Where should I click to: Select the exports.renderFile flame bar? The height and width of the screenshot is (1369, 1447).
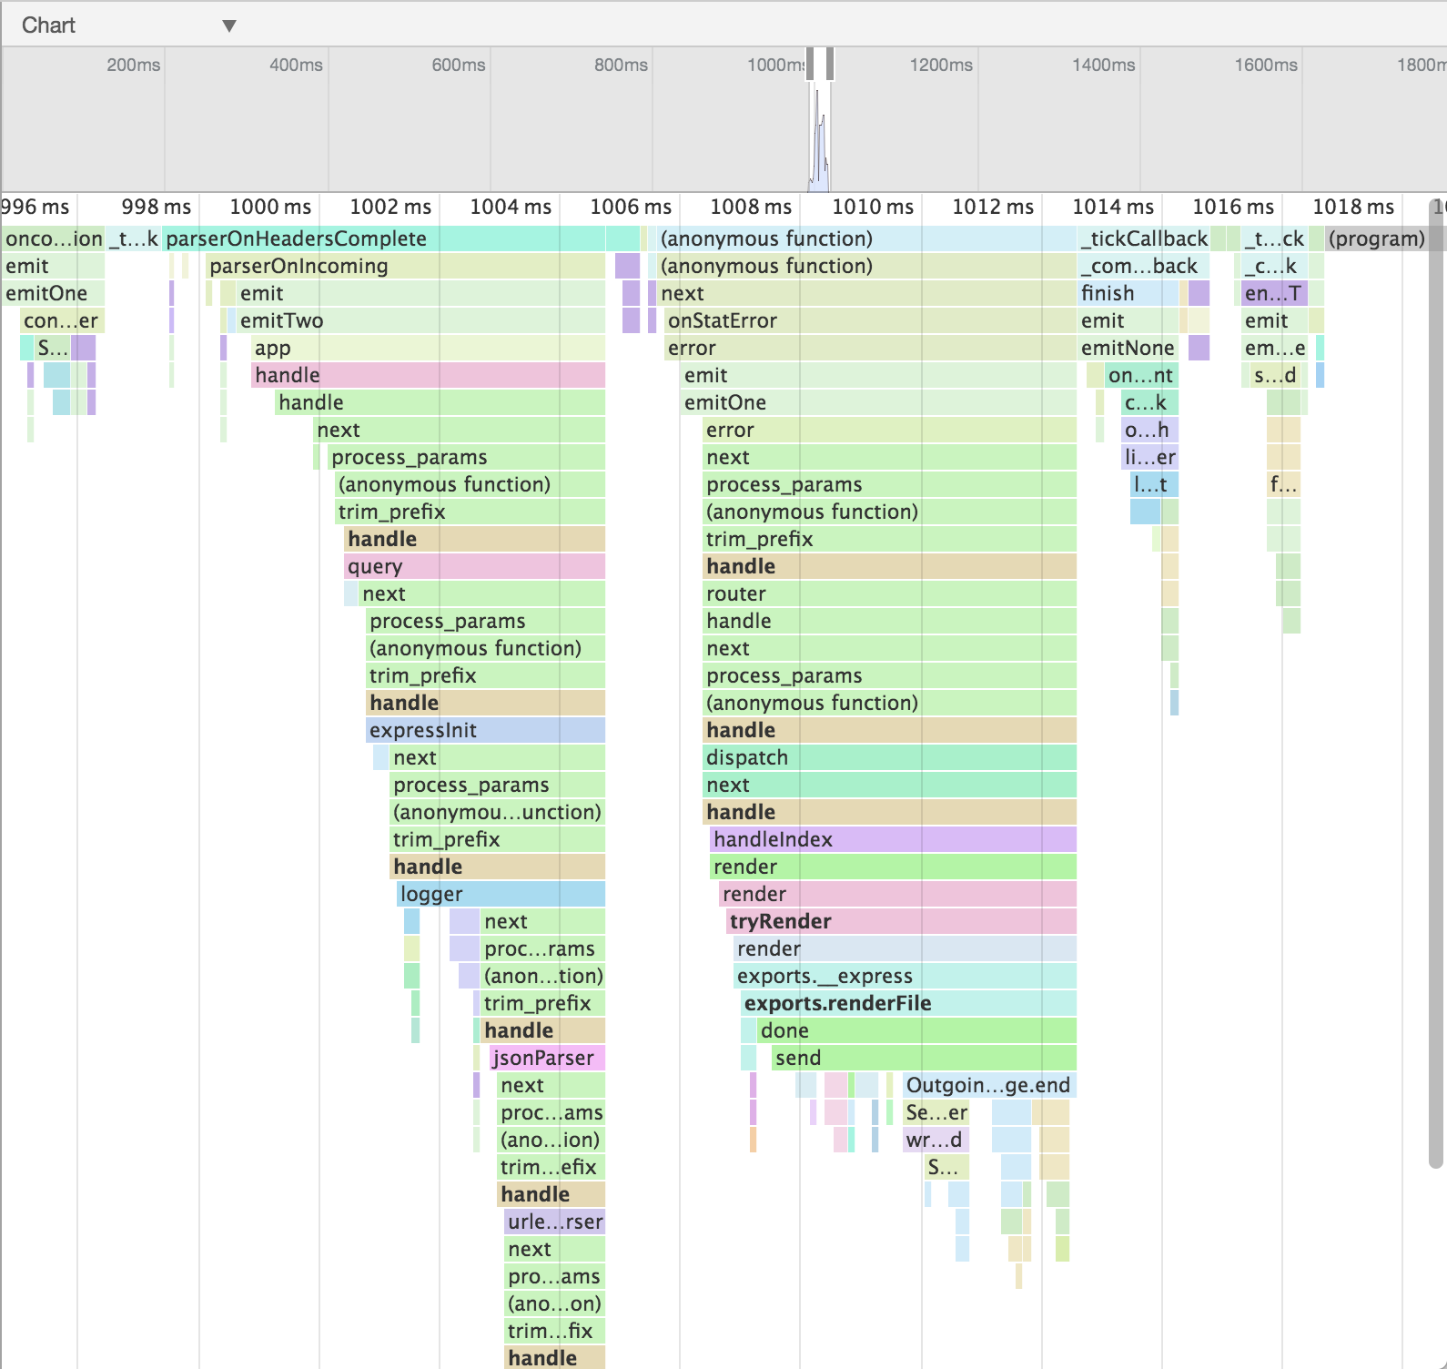pyautogui.click(x=908, y=1003)
